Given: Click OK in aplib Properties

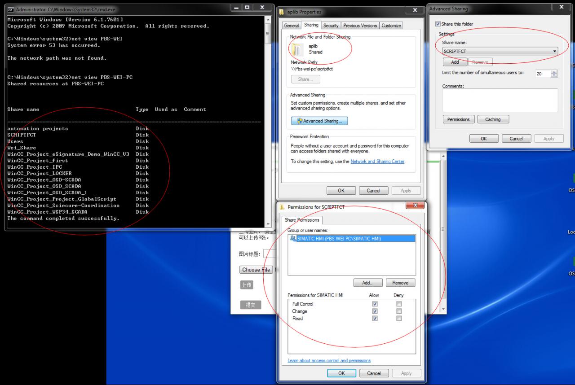Looking at the screenshot, I should (341, 190).
